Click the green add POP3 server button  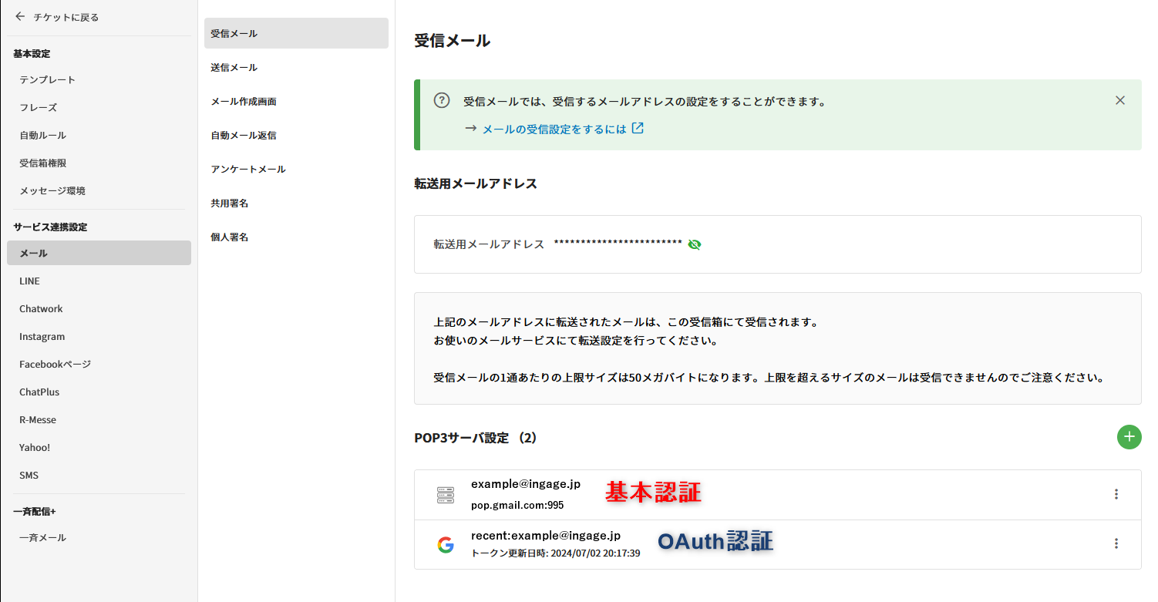[x=1129, y=437]
